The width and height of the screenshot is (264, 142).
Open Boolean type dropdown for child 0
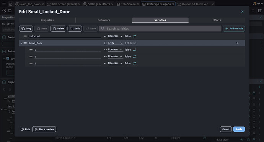115,50
